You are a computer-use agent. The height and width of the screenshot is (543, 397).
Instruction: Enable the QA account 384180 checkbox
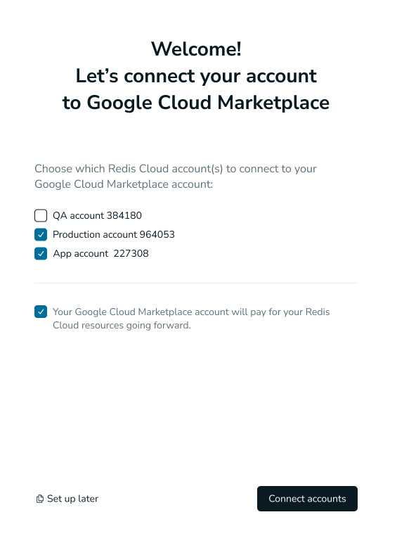click(x=41, y=215)
